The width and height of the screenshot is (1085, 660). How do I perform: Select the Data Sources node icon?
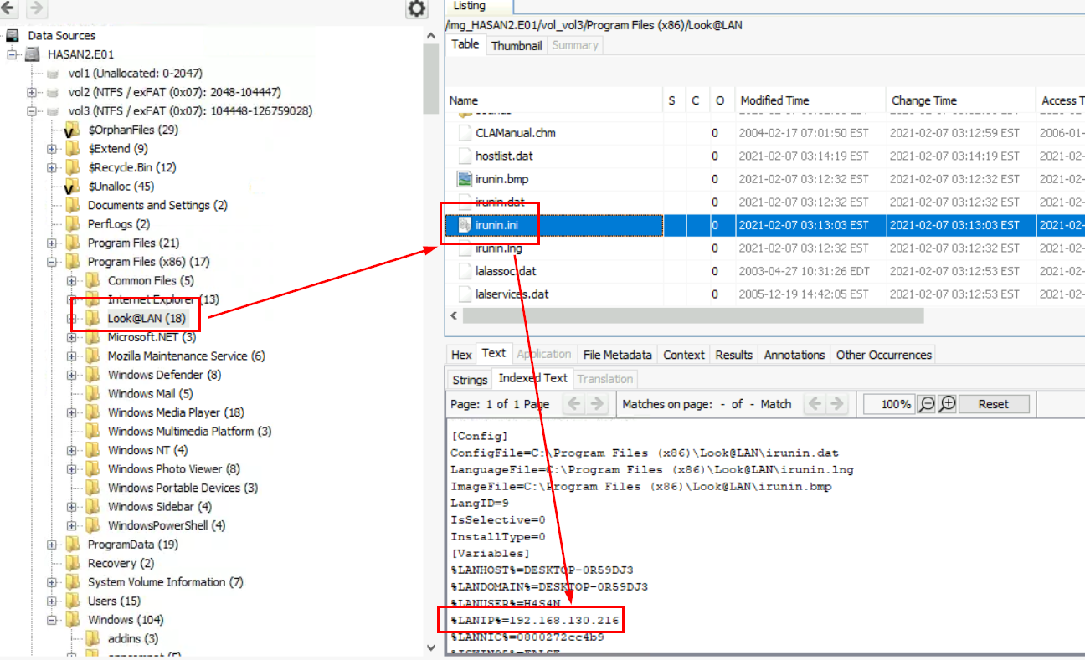pyautogui.click(x=13, y=35)
